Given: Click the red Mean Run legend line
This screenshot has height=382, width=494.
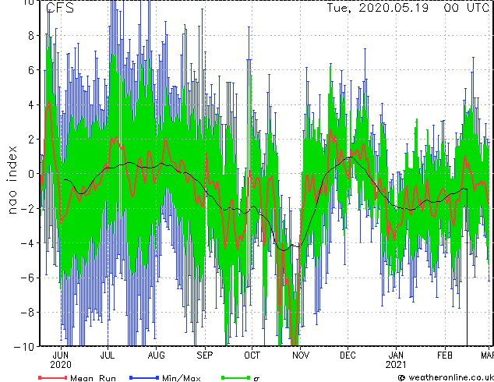Looking at the screenshot, I should pyautogui.click(x=53, y=377).
